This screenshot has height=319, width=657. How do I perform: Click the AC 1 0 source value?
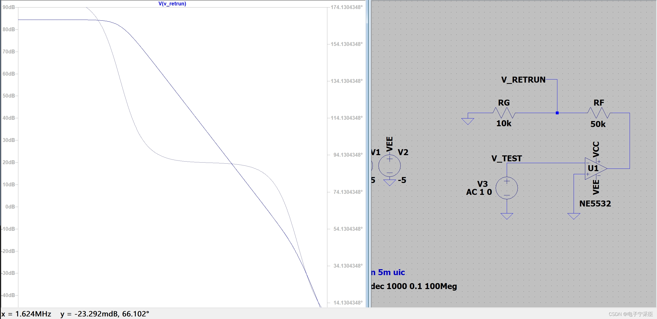(479, 192)
